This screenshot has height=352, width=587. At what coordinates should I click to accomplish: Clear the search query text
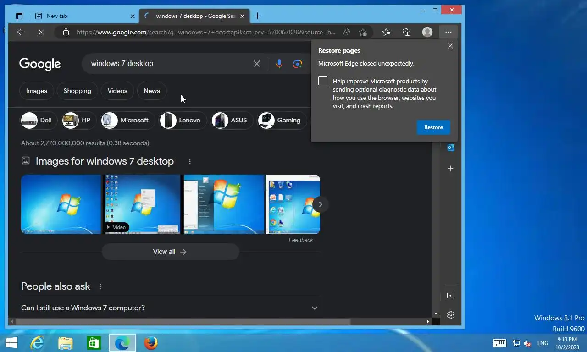click(257, 64)
